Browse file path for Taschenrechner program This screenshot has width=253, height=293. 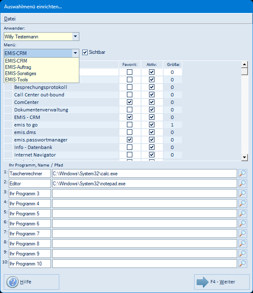tap(243, 173)
